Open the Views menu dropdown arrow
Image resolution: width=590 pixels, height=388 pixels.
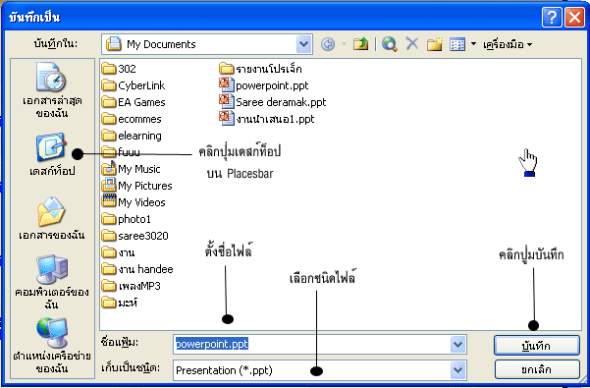[x=473, y=44]
